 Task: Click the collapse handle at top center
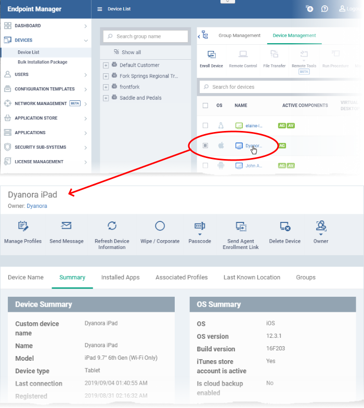coord(228,2)
